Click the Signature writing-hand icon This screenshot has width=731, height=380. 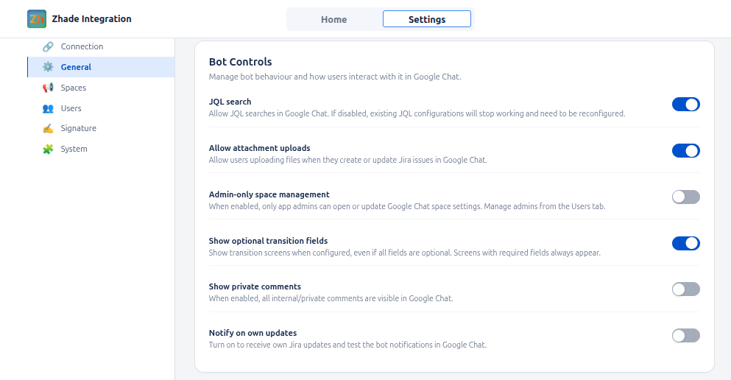[48, 128]
